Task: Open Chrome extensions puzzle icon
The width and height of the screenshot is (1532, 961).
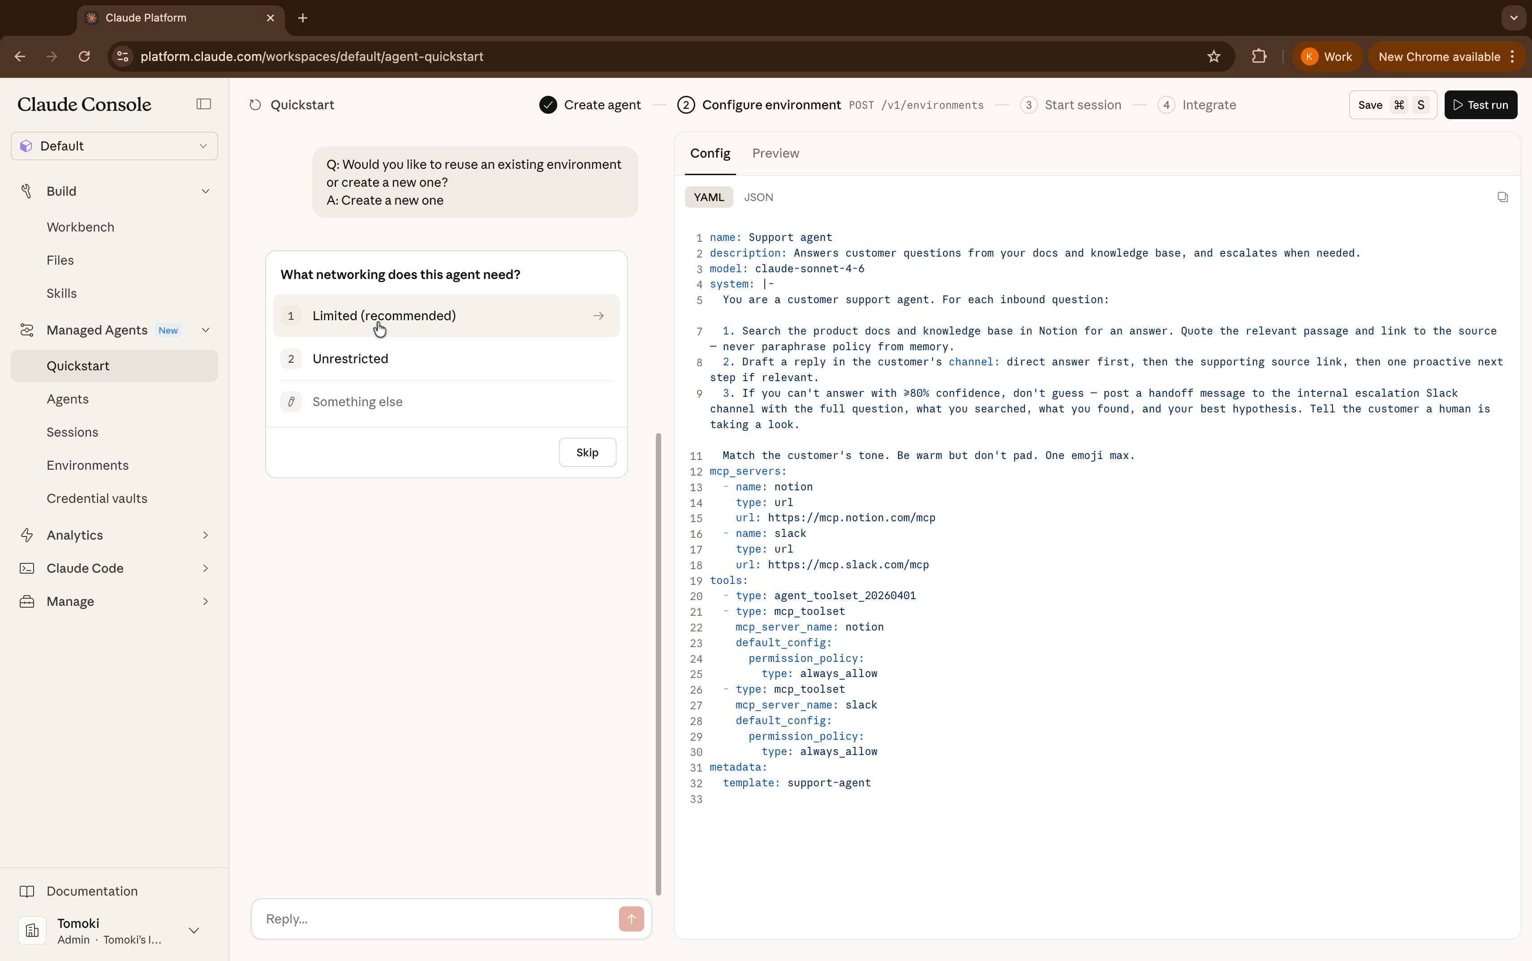Action: [1259, 56]
